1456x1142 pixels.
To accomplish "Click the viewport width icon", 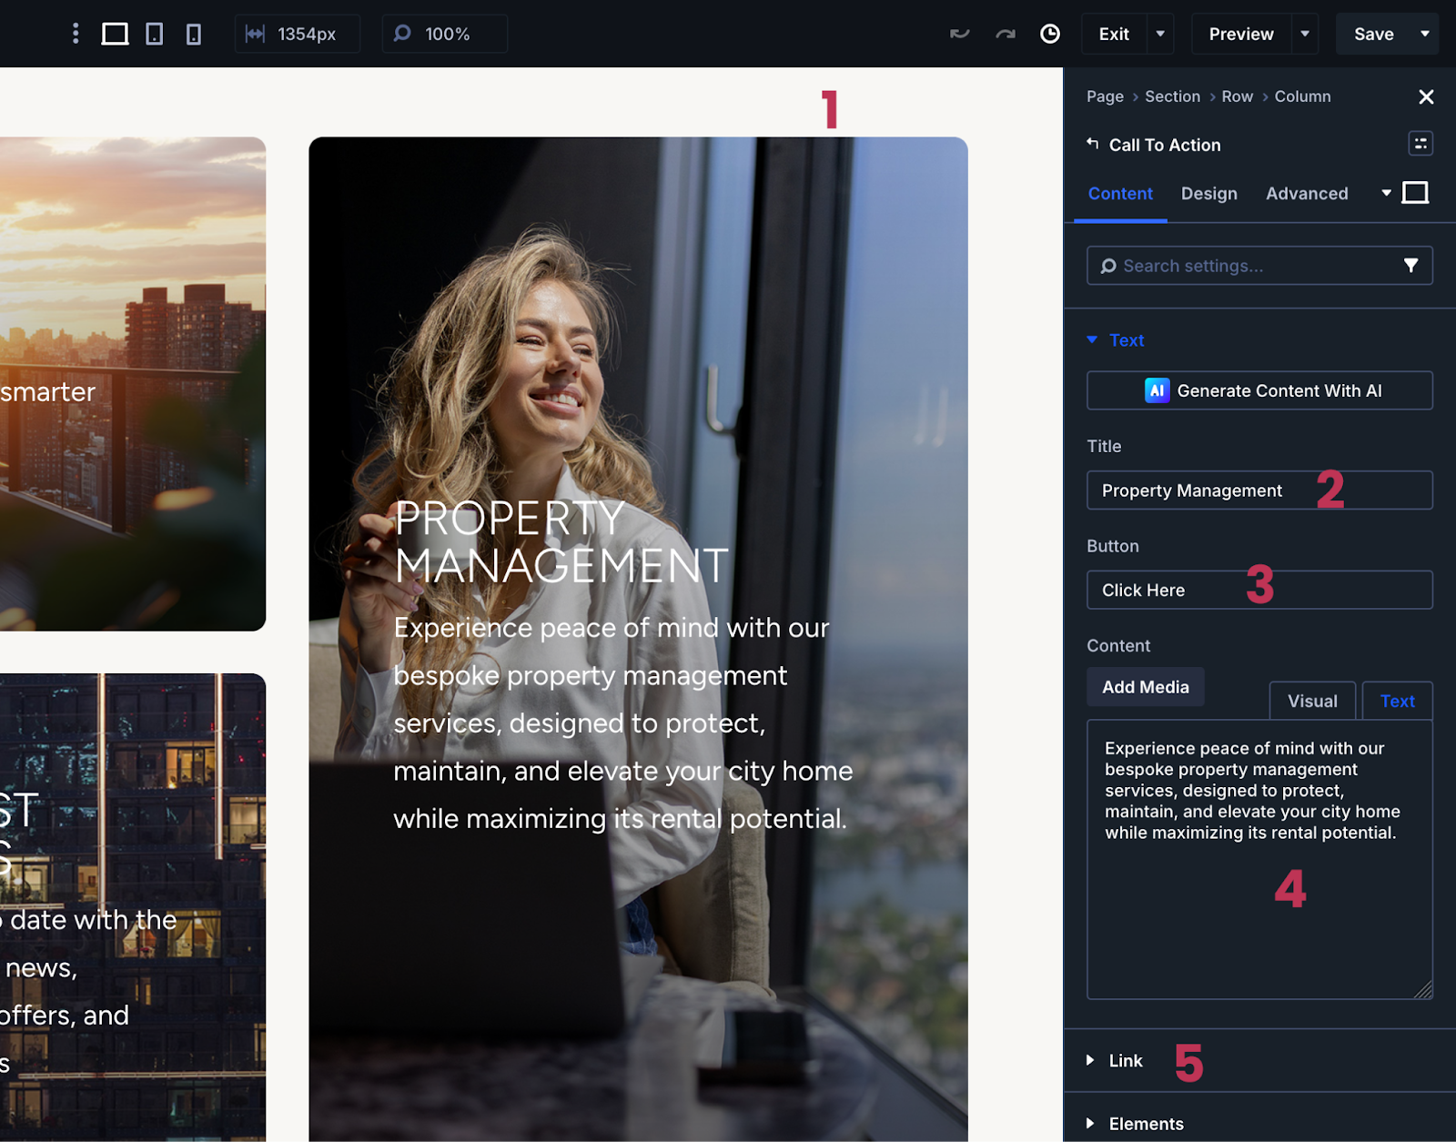I will [256, 34].
